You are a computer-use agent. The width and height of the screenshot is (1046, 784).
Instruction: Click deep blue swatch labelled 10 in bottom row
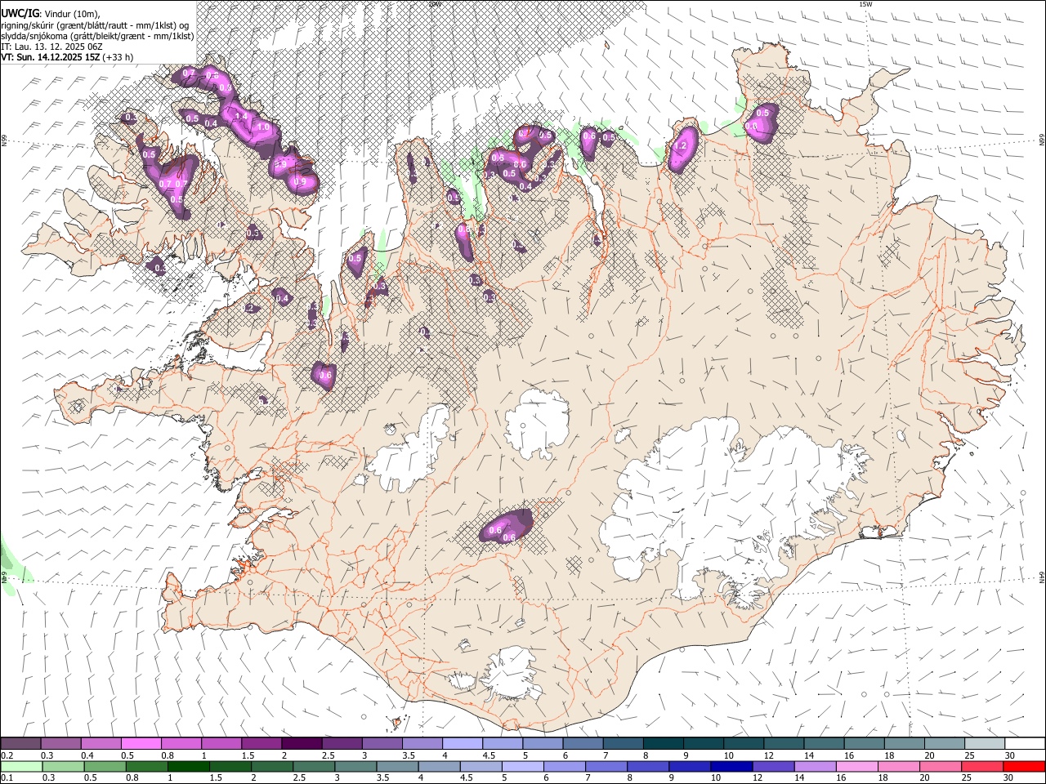point(731,766)
